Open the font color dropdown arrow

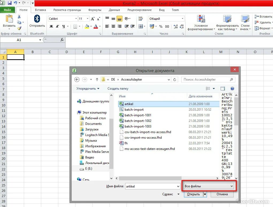[100, 26]
